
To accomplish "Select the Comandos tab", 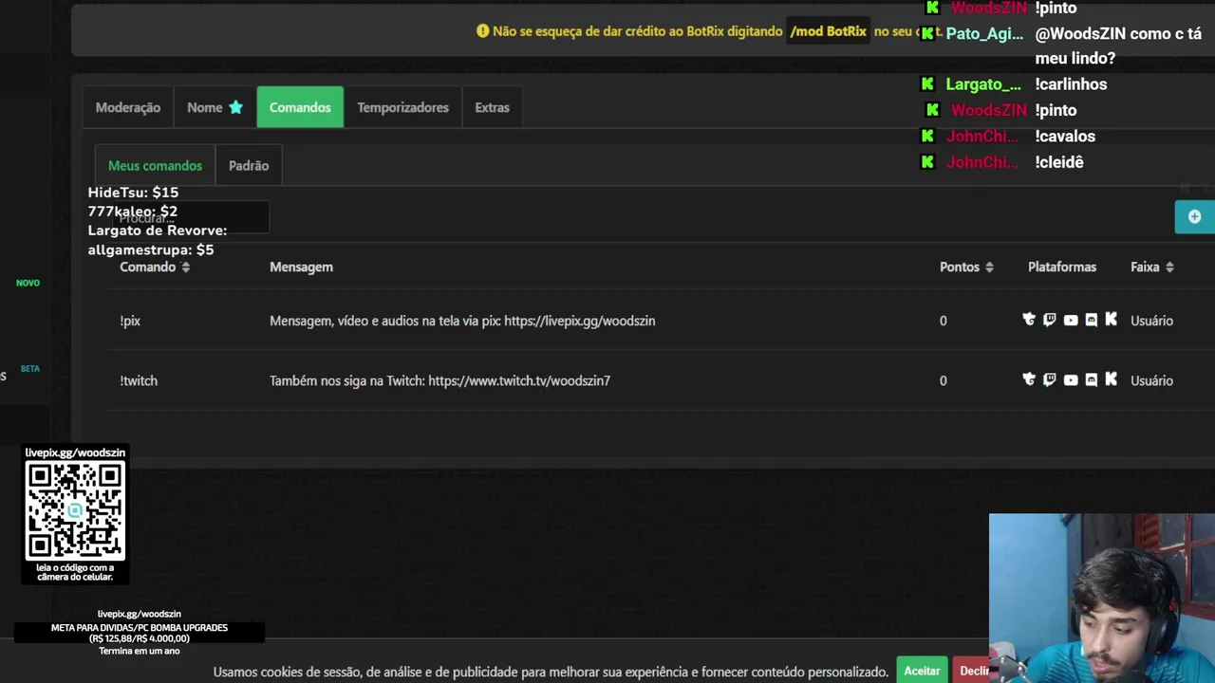I will [x=300, y=107].
